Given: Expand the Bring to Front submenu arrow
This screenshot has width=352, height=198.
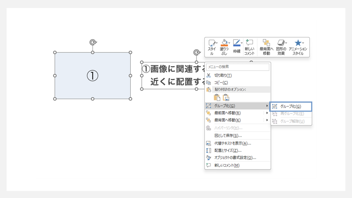Looking at the screenshot, I should pos(267,113).
